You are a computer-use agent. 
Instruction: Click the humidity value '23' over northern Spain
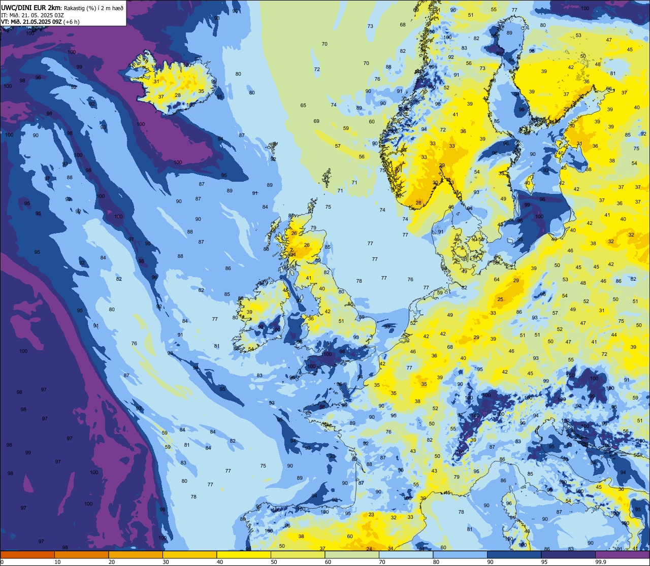click(371, 515)
